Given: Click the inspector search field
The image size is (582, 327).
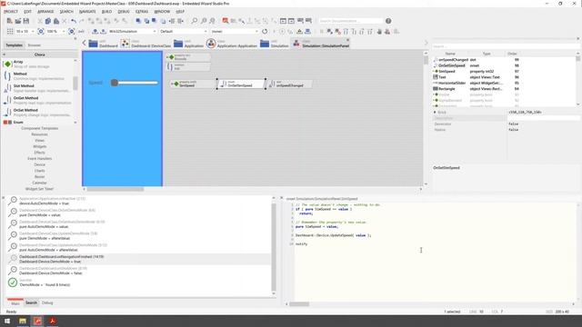Looking at the screenshot, I should [x=506, y=46].
